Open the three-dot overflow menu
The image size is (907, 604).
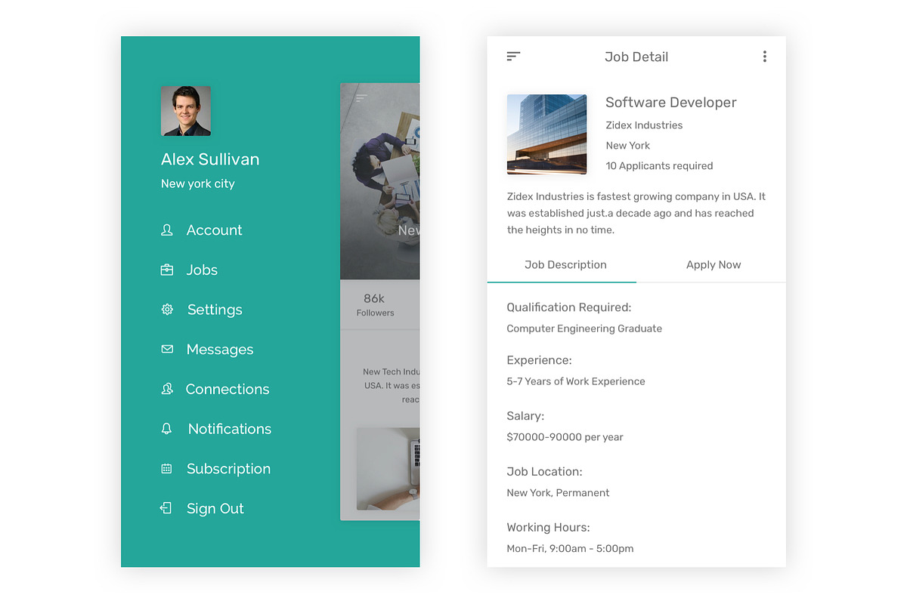(765, 57)
